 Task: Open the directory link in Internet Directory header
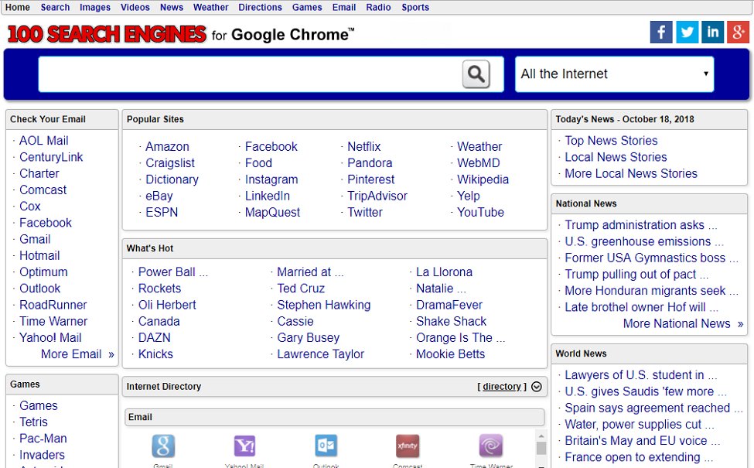point(502,387)
